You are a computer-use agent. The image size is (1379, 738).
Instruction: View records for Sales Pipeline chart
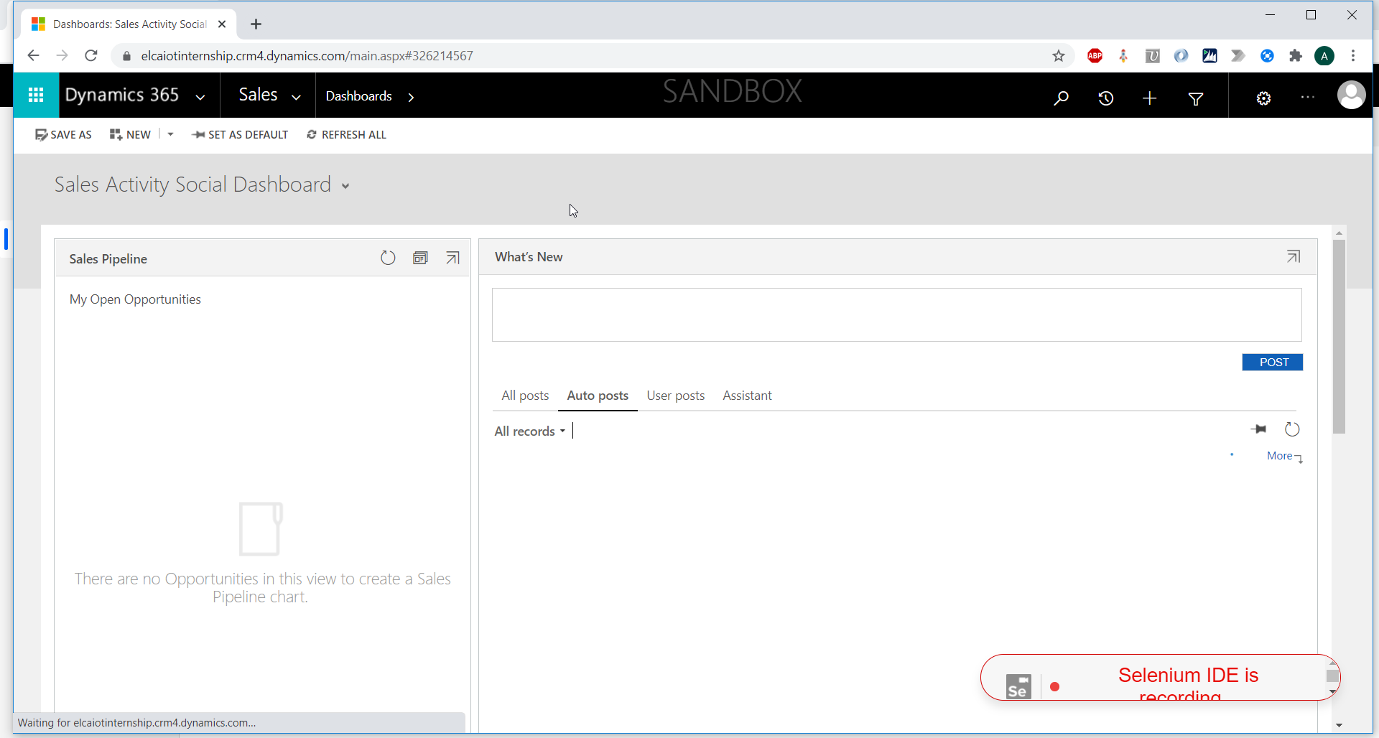tap(420, 258)
